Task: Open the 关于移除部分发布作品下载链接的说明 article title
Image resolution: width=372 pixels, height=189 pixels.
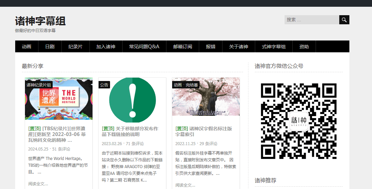Action: click(x=130, y=131)
